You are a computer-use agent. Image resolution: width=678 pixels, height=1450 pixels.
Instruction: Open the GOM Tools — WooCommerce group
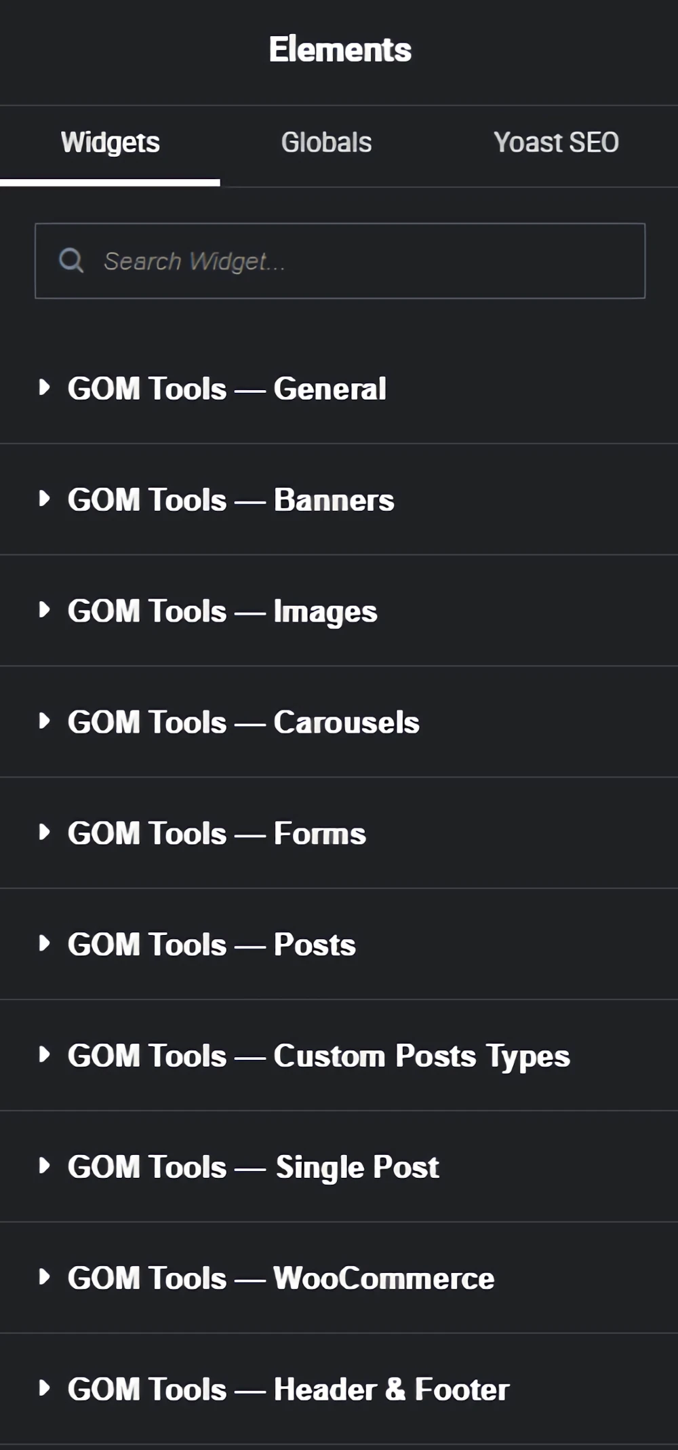[280, 1278]
